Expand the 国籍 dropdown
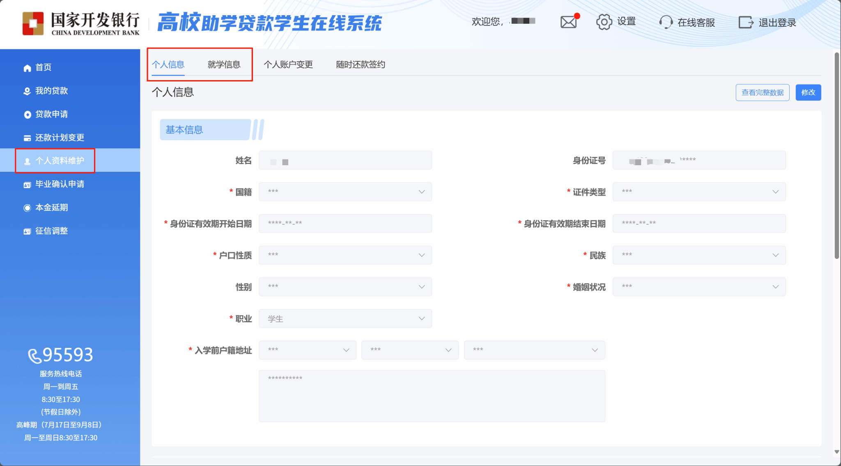This screenshot has width=841, height=466. click(x=345, y=192)
